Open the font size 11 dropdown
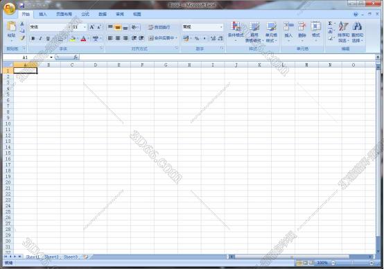Screen dimensions: 384x269 85,27
